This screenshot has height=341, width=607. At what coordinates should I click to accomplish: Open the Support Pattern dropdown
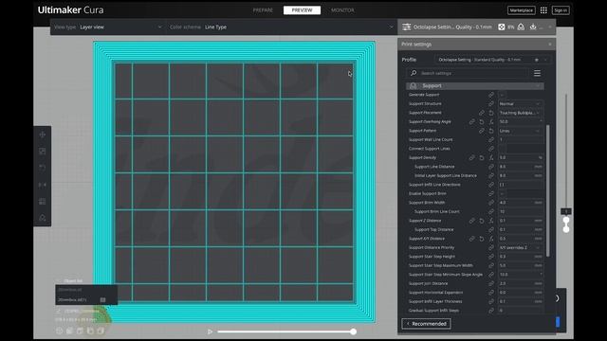pos(521,131)
